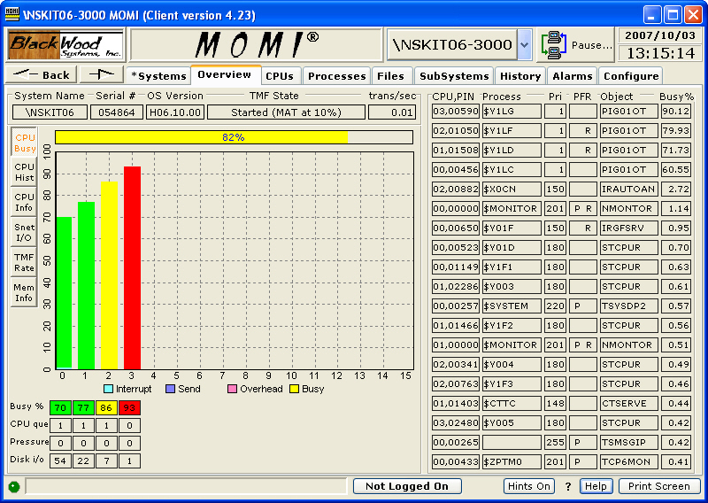Click the question mark icon
Viewport: 708px width, 503px height.
[568, 486]
